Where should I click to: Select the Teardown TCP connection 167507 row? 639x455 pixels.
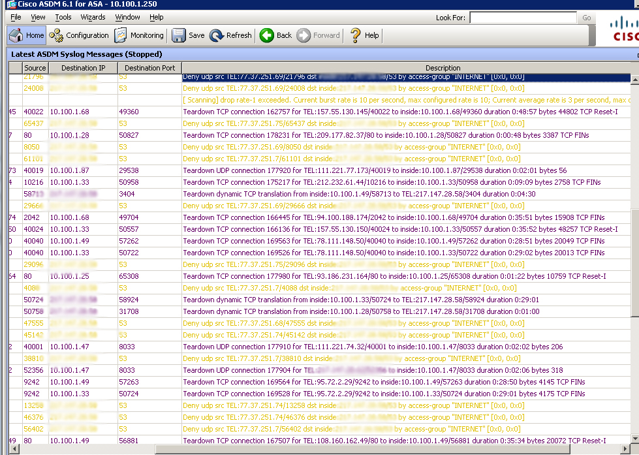tap(320, 441)
